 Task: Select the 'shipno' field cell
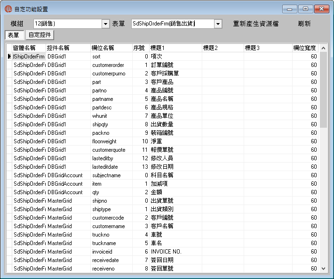[111, 201]
